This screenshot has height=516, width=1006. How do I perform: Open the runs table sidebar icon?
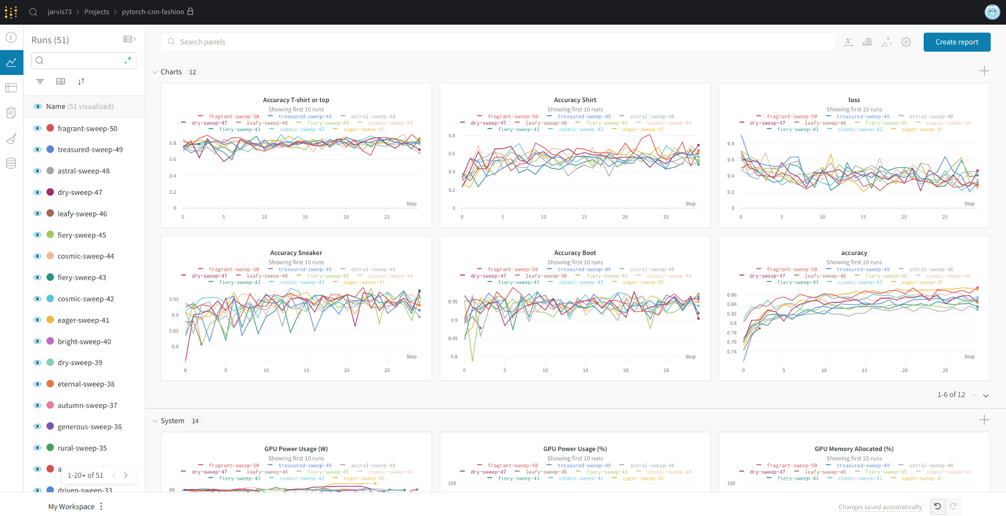click(11, 87)
